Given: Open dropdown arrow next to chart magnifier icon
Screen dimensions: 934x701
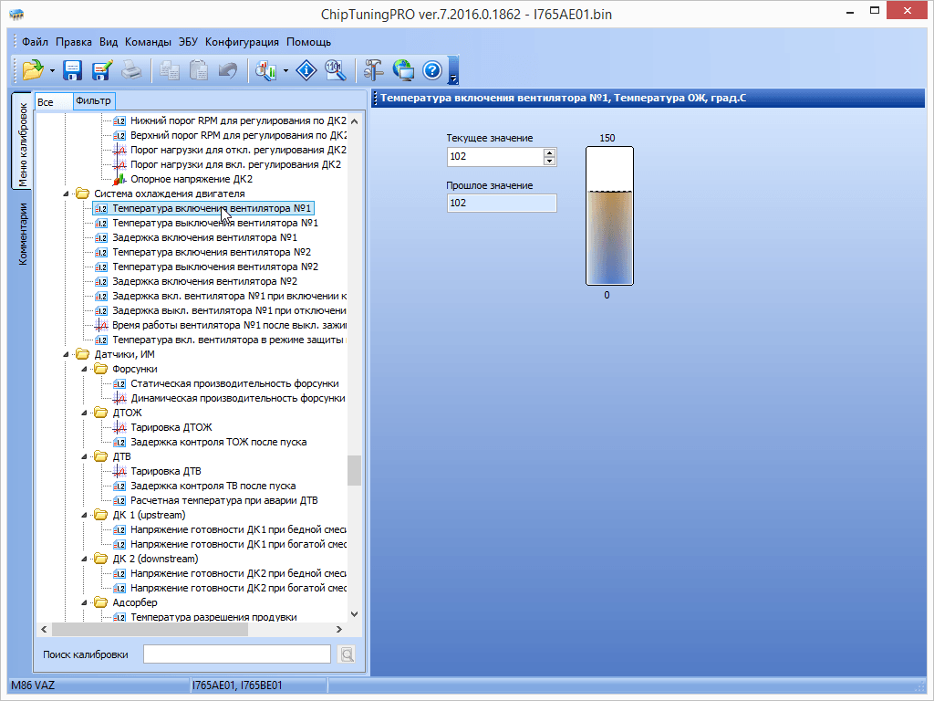Looking at the screenshot, I should [286, 70].
